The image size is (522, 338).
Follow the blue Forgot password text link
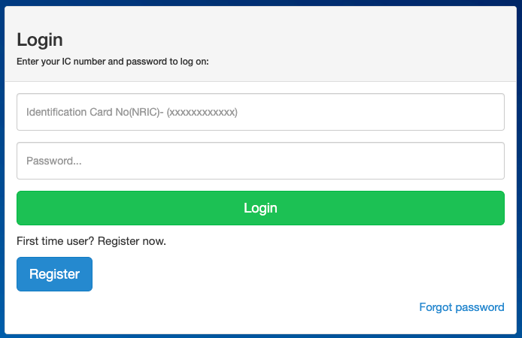coord(461,307)
